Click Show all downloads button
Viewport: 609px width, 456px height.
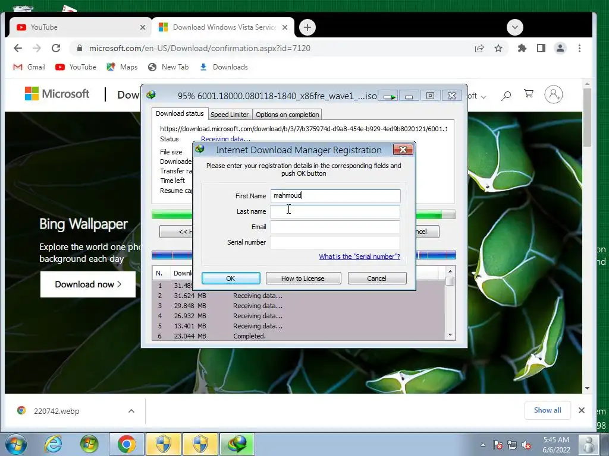[x=547, y=410]
